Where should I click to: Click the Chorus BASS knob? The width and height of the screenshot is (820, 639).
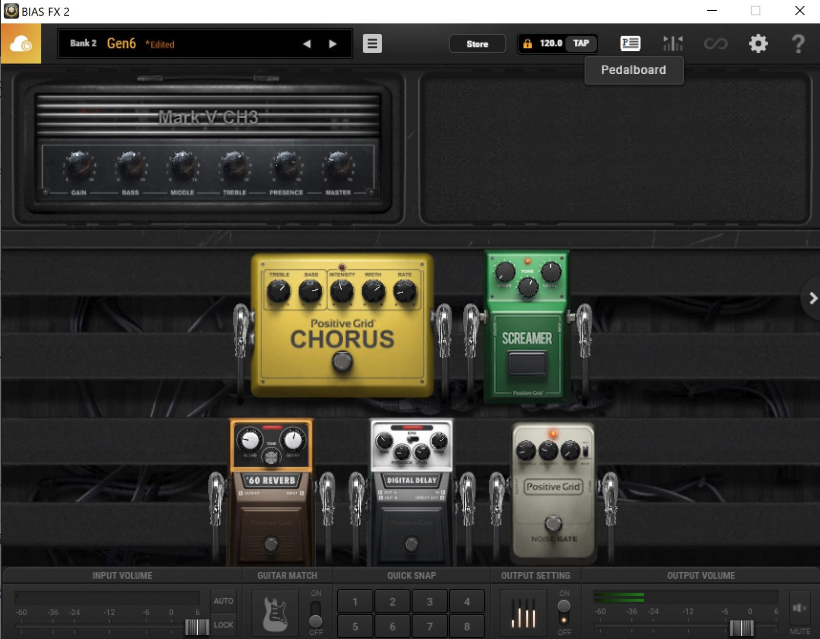tap(310, 292)
